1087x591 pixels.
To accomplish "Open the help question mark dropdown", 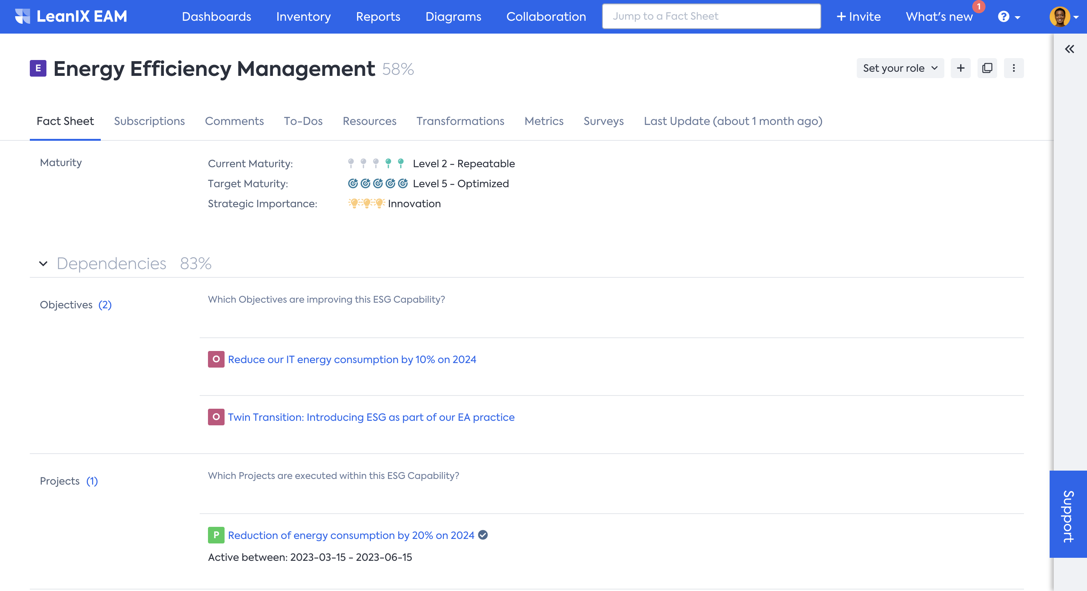I will coord(1008,17).
